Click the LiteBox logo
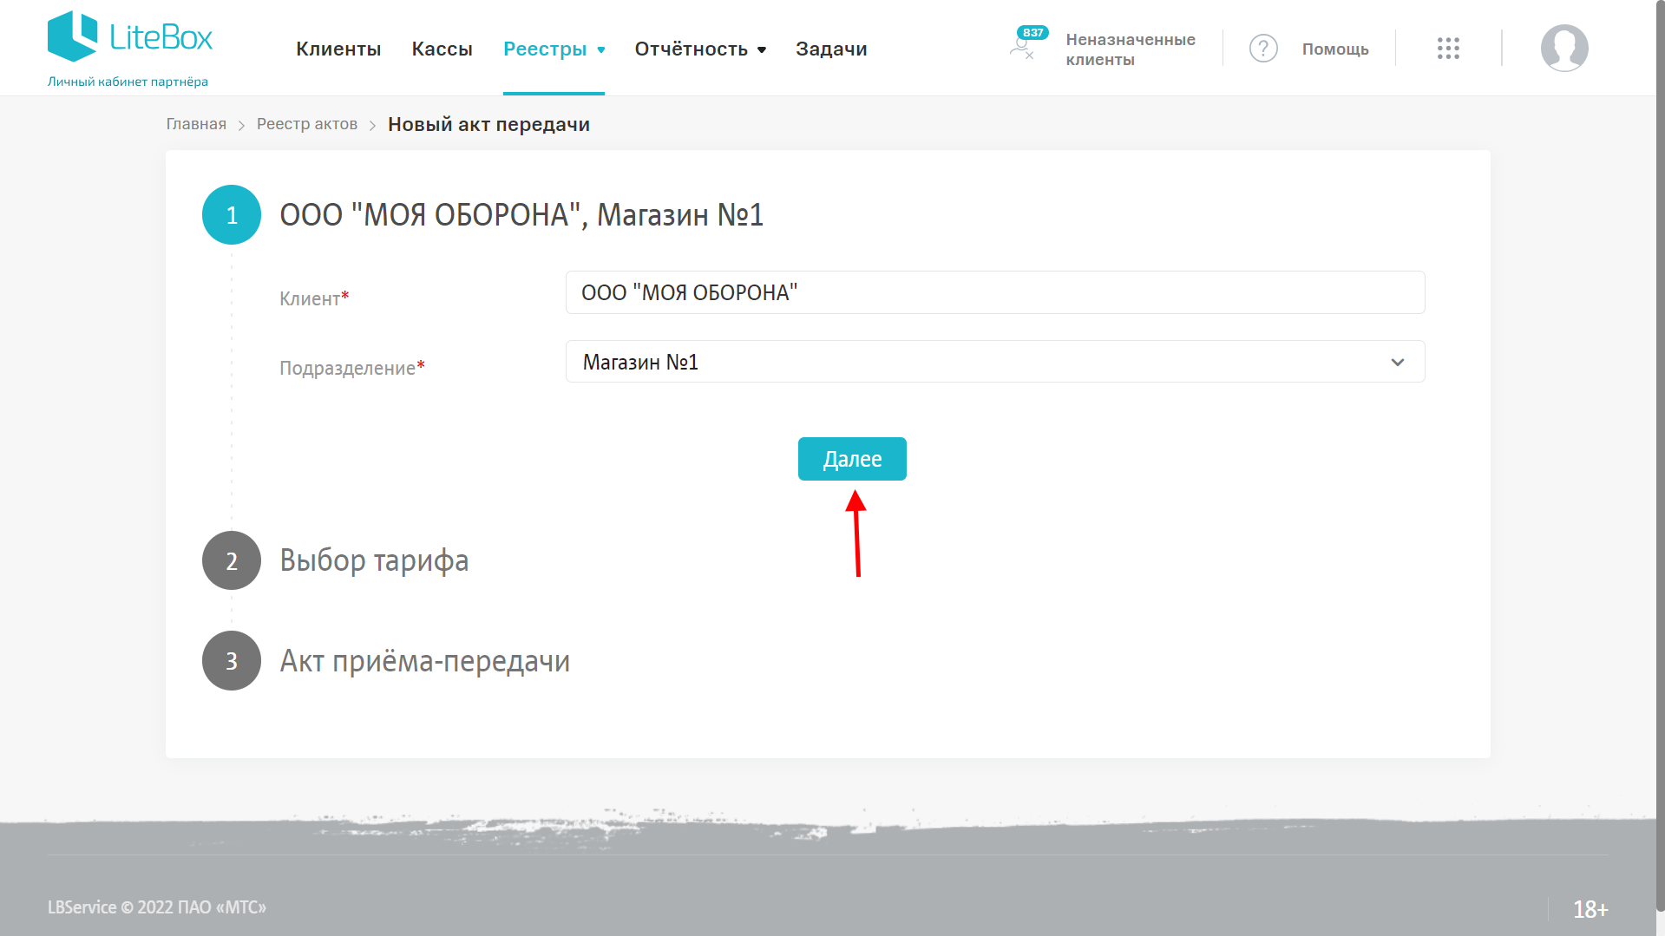 click(x=130, y=36)
